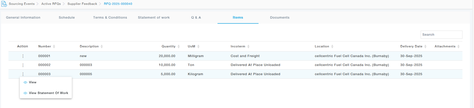This screenshot has height=108, width=474.
Task: Click the Search input field
Action: tap(441, 35)
